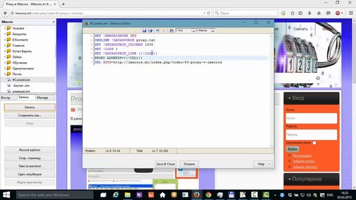This screenshot has height=200, width=356.
Task: Click the Save As icon in editor toolbar
Action: (x=150, y=31)
